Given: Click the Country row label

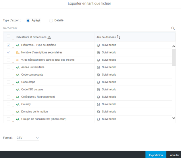Looking at the screenshot, I should (x=26, y=104).
